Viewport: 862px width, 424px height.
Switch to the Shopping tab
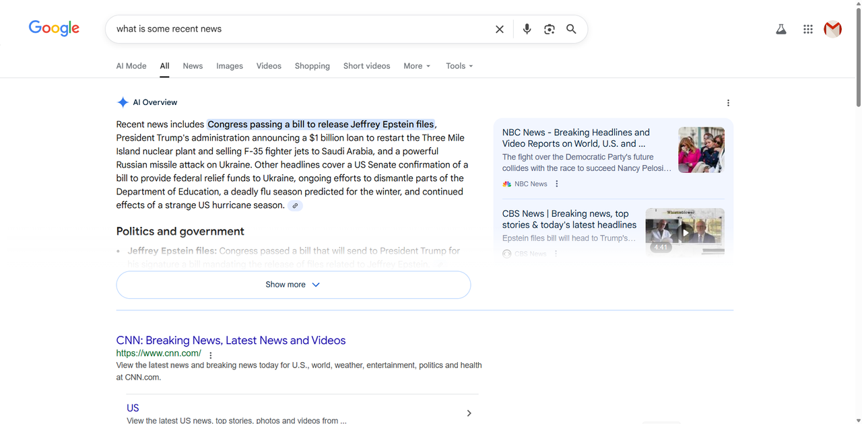[x=312, y=66]
